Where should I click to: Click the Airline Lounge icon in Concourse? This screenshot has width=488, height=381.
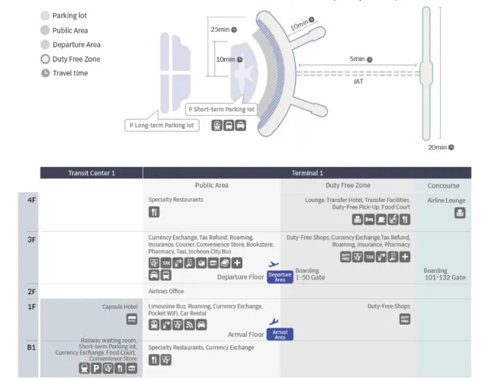coord(460,213)
